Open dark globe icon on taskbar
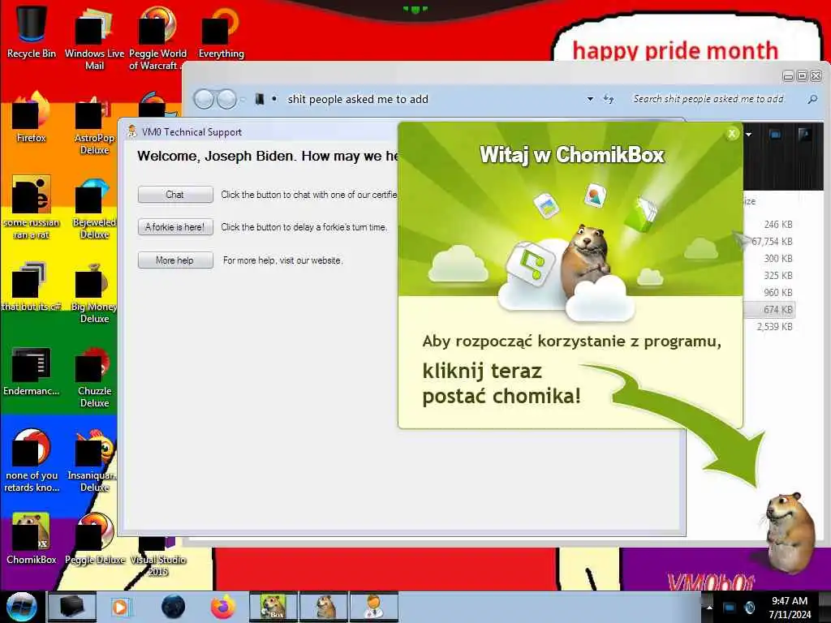This screenshot has width=831, height=623. point(174,607)
